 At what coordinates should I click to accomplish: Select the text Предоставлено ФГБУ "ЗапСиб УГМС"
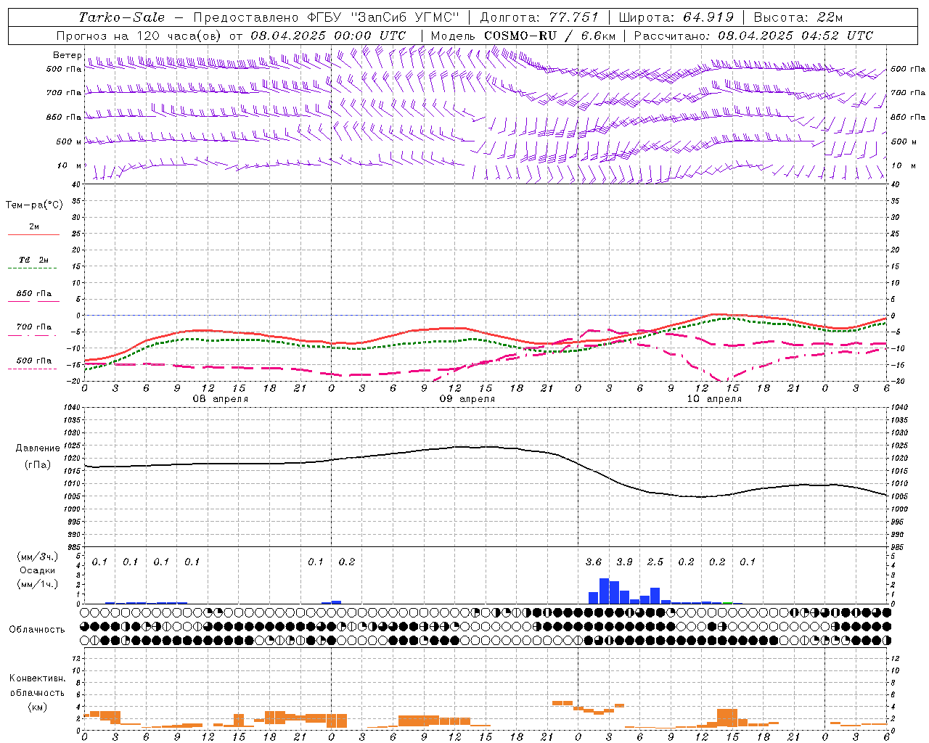pyautogui.click(x=327, y=17)
